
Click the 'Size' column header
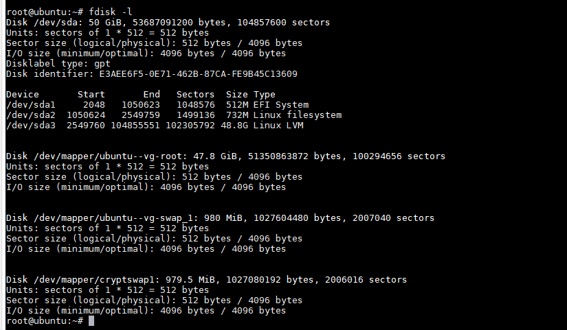[237, 95]
